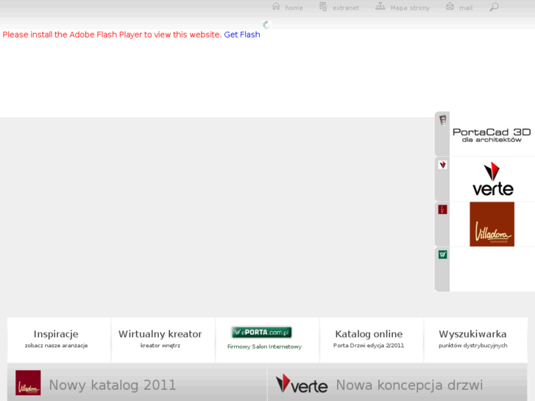
Task: Follow the Get Flash link
Action: [242, 35]
